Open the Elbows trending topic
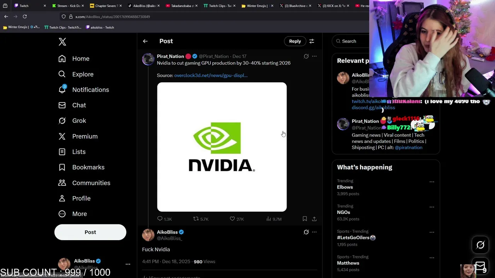This screenshot has width=495, height=278. click(345, 187)
